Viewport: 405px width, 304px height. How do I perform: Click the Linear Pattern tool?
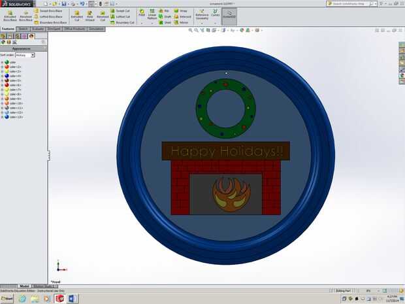click(152, 14)
